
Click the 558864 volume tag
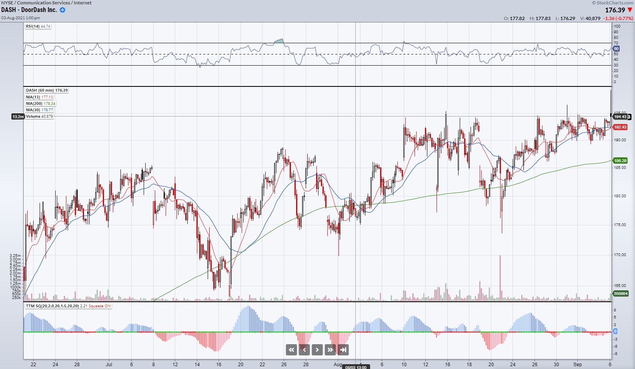[x=621, y=294]
